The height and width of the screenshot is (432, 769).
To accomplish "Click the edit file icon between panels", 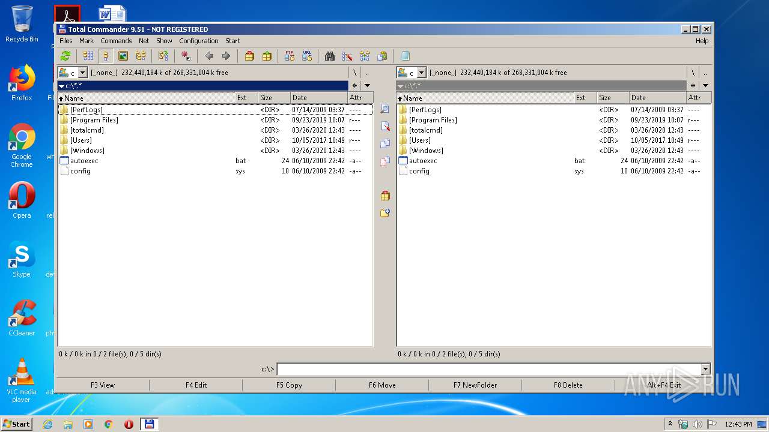I will click(385, 127).
